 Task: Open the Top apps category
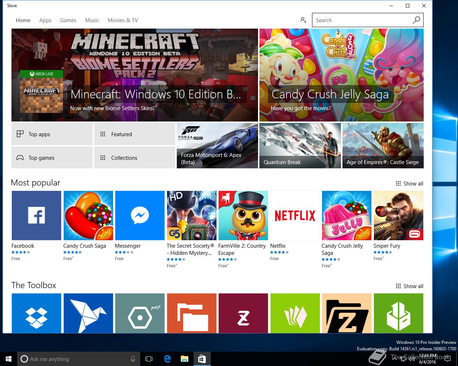[x=52, y=134]
